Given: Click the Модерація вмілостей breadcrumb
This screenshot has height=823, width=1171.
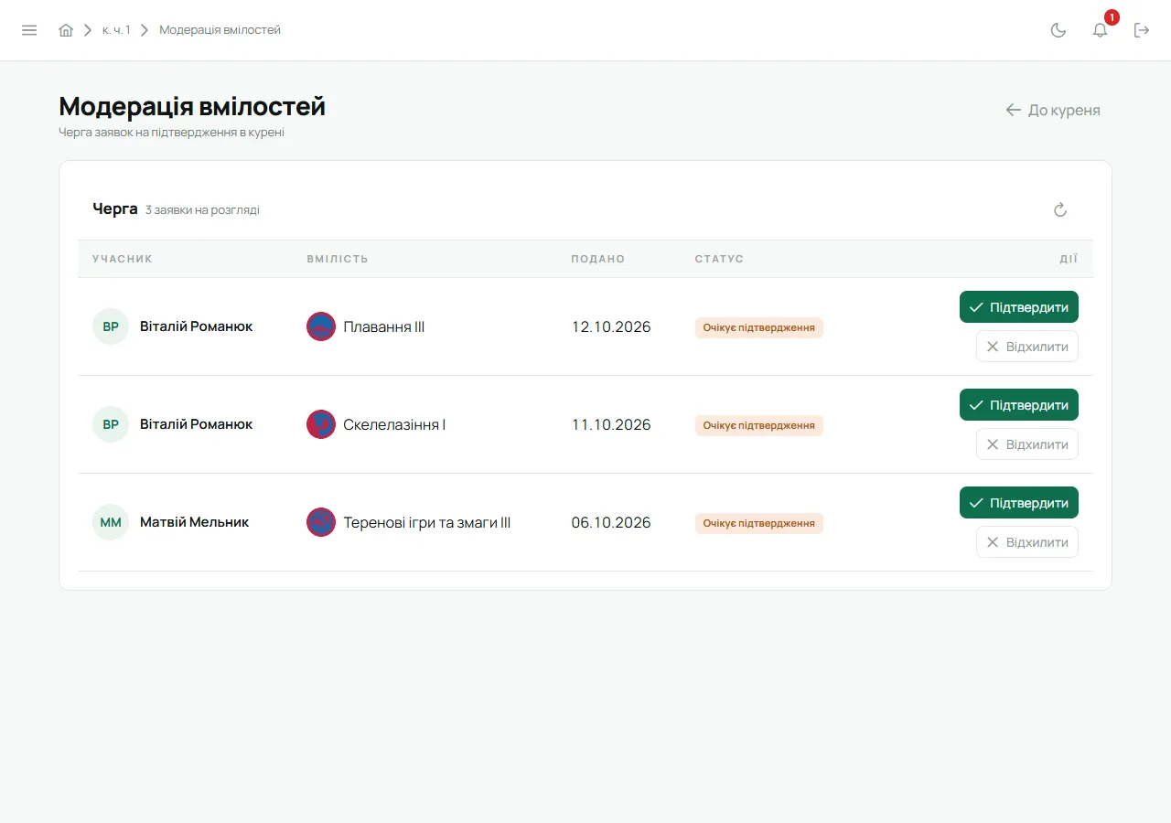Looking at the screenshot, I should coord(220,30).
